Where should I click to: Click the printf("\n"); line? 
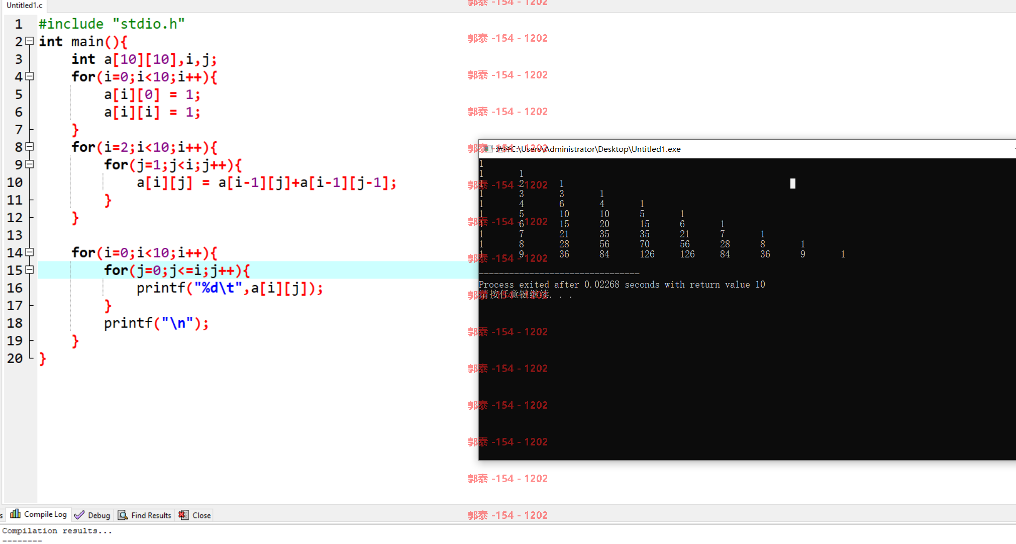click(156, 323)
